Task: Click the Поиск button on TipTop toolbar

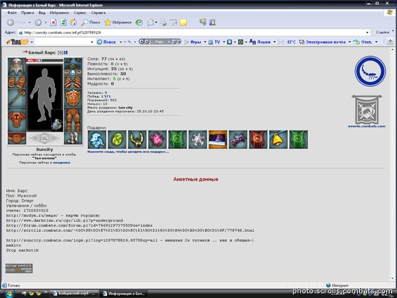Action: pyautogui.click(x=107, y=42)
